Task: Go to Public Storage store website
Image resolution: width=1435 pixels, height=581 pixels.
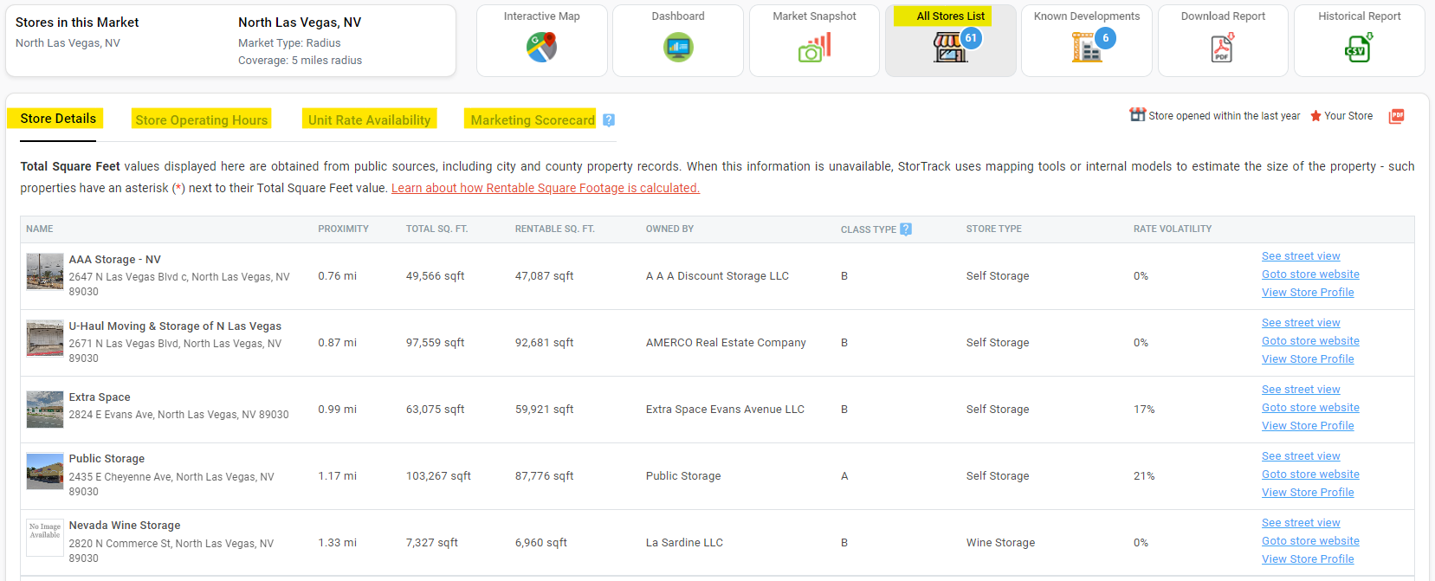Action: pyautogui.click(x=1310, y=474)
